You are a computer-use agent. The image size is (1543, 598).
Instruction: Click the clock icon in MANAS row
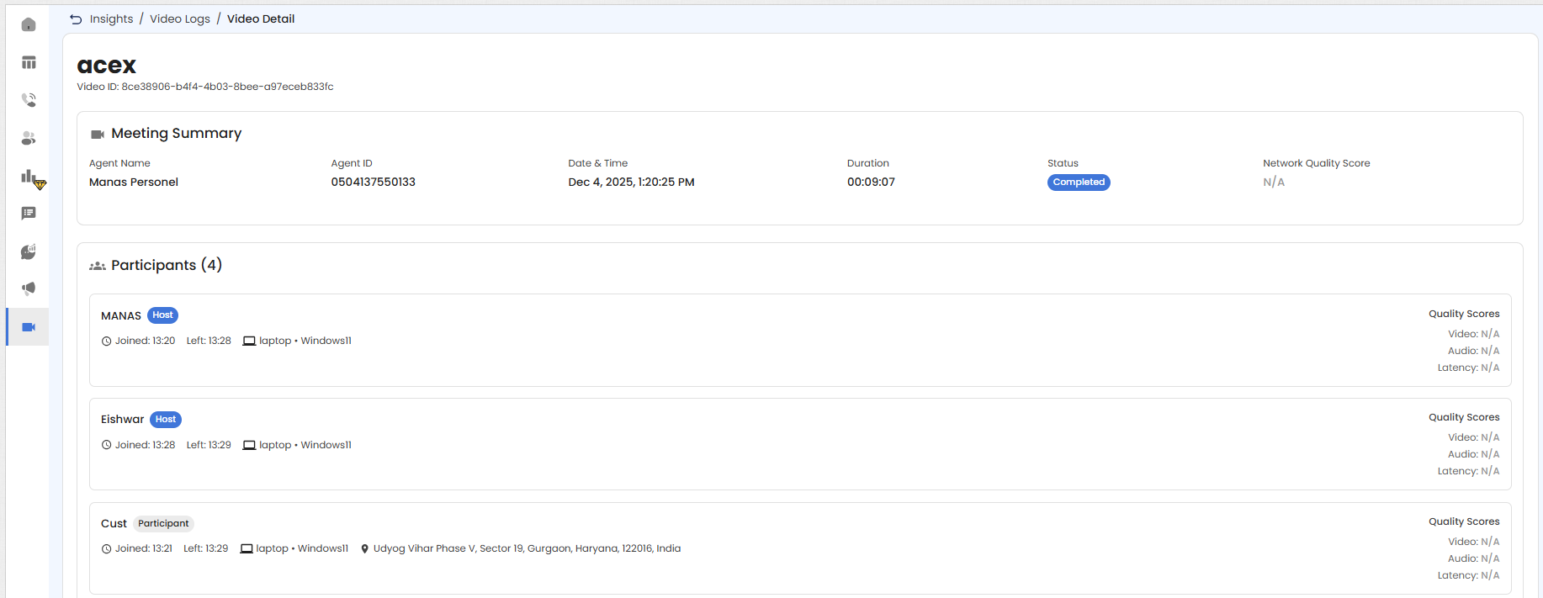tap(107, 341)
